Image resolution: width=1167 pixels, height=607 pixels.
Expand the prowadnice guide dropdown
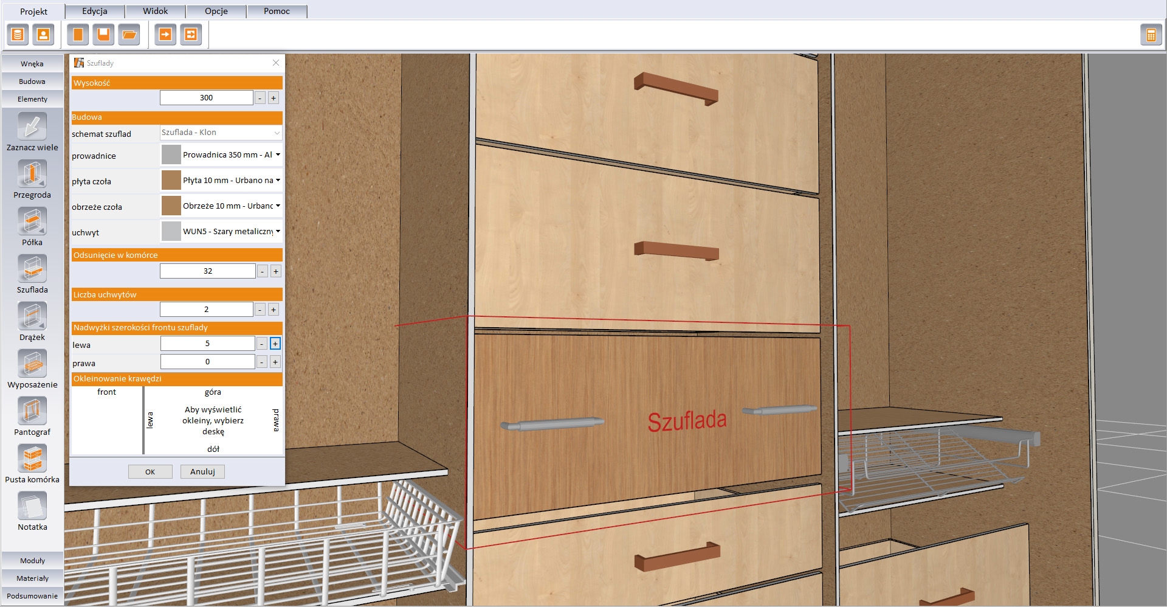pyautogui.click(x=278, y=155)
